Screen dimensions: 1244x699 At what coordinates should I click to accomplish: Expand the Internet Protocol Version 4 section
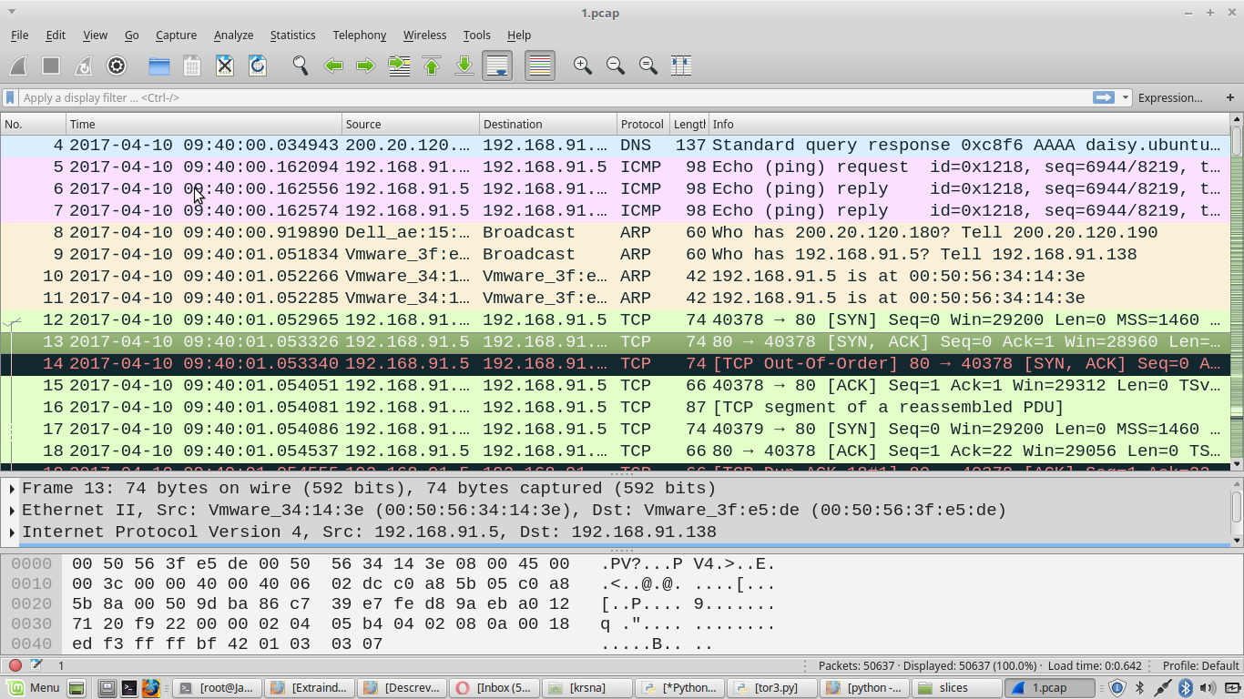coord(12,532)
